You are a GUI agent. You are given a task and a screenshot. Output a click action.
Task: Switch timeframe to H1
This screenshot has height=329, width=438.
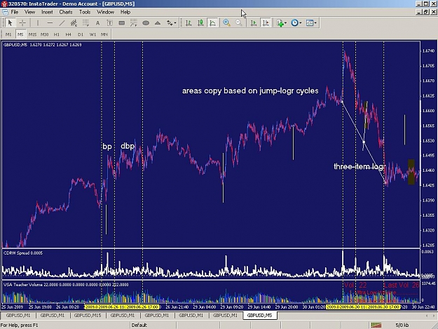[x=57, y=34]
